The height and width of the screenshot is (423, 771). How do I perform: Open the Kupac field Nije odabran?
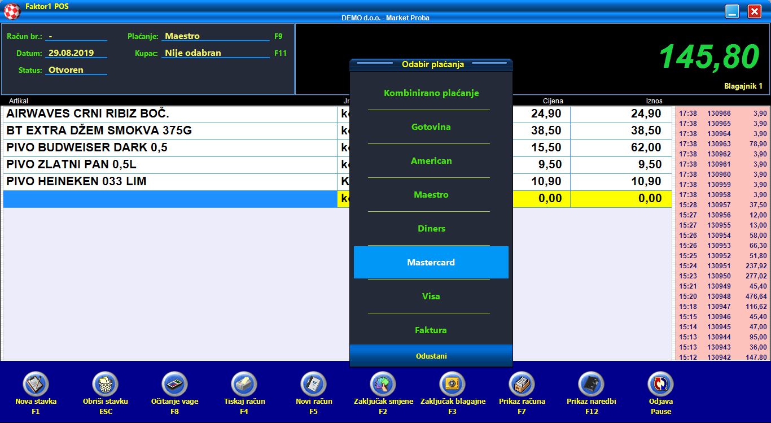coord(216,53)
